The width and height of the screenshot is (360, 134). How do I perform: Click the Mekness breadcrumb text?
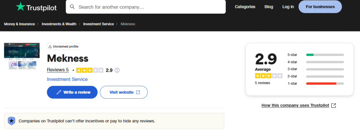click(128, 24)
